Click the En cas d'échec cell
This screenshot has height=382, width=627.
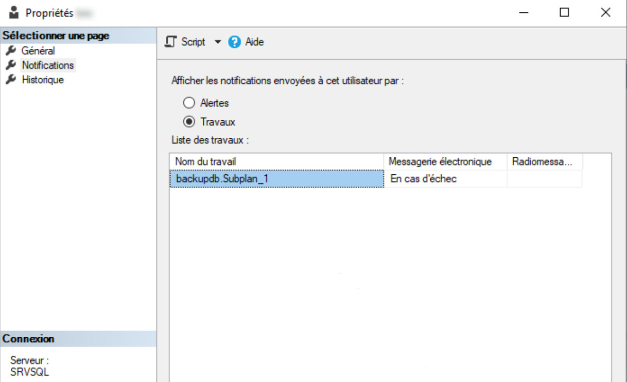[423, 179]
